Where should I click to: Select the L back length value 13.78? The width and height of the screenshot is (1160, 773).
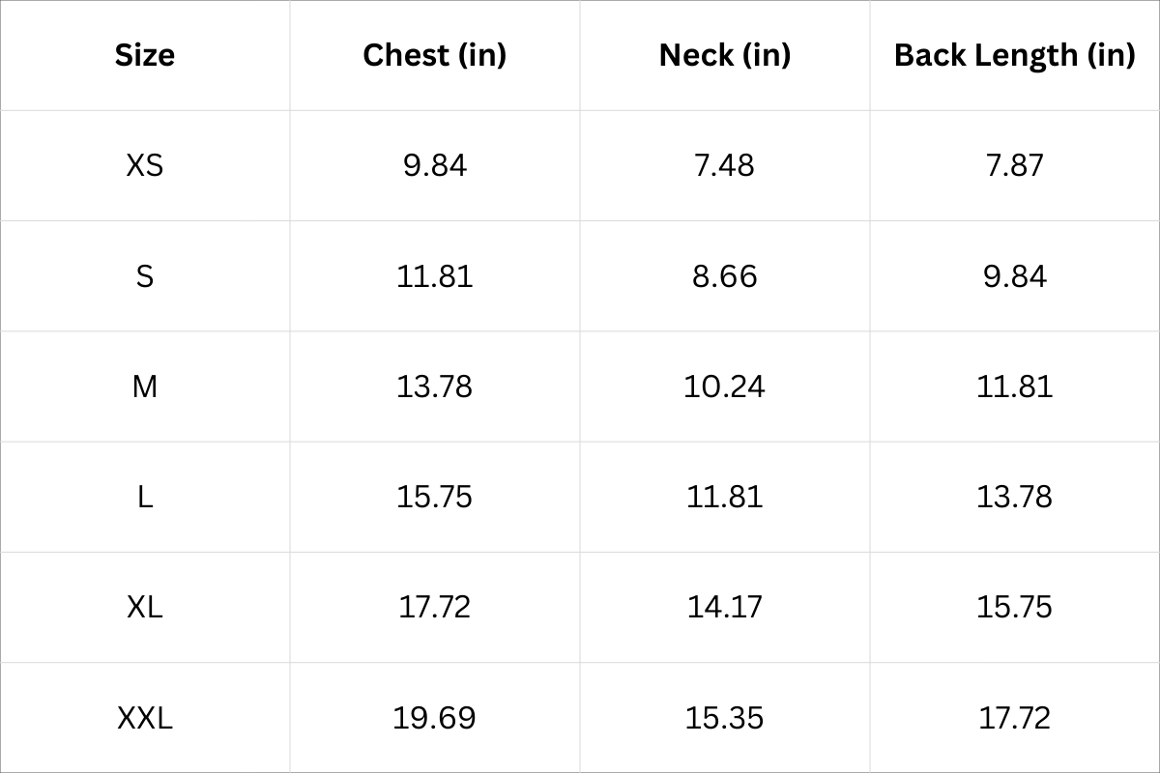[1014, 497]
